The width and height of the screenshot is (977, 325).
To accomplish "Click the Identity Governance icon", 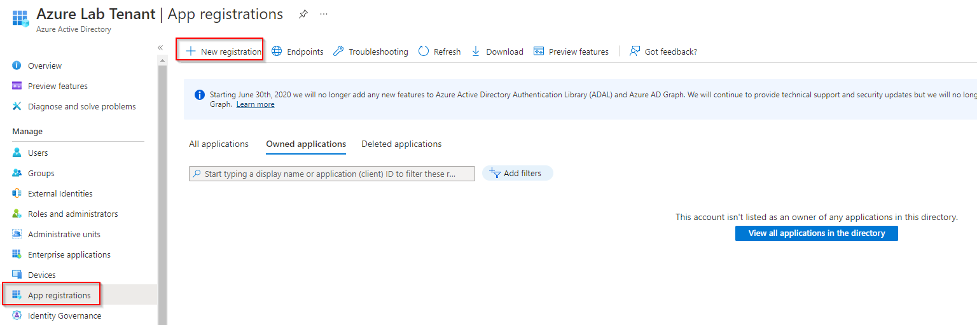I will click(17, 315).
